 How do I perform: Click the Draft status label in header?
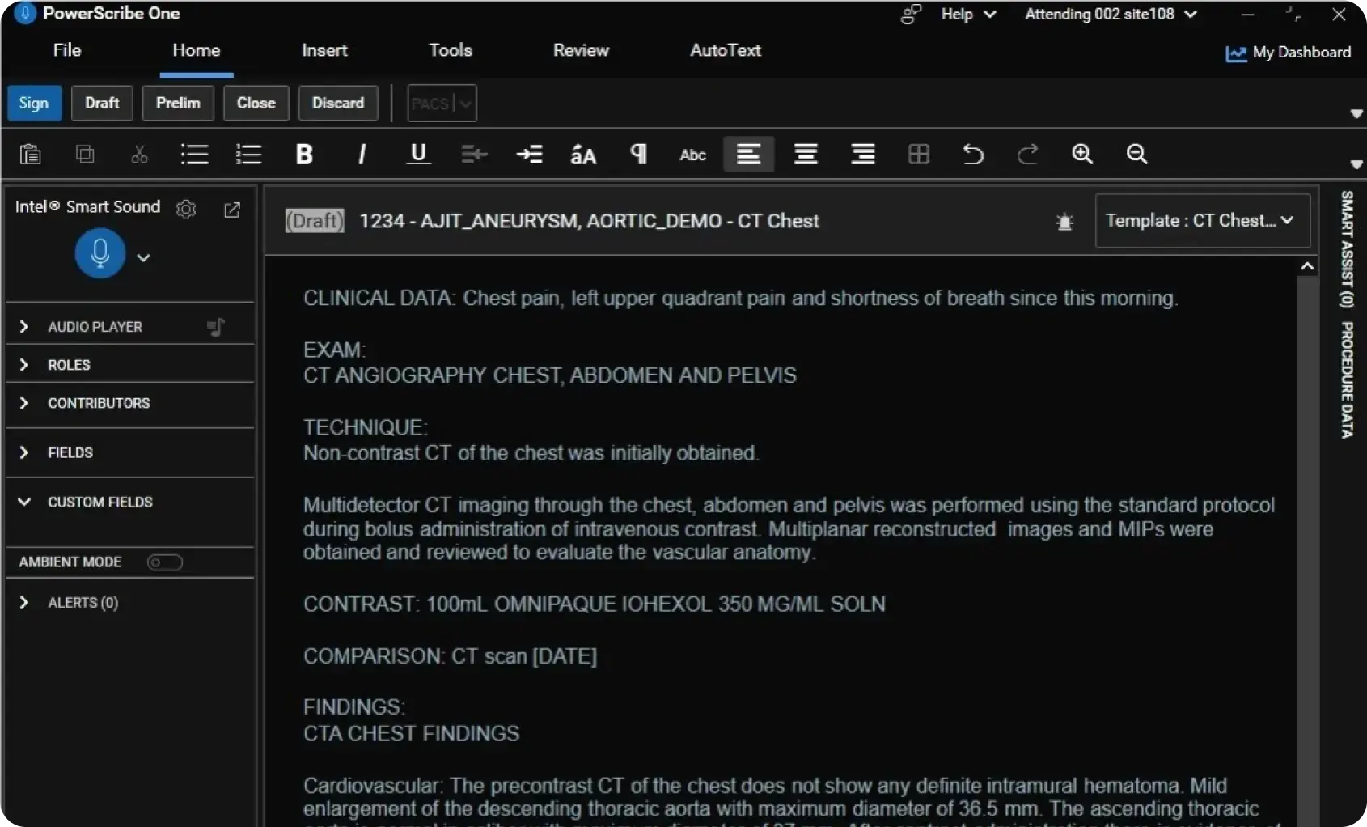point(315,221)
